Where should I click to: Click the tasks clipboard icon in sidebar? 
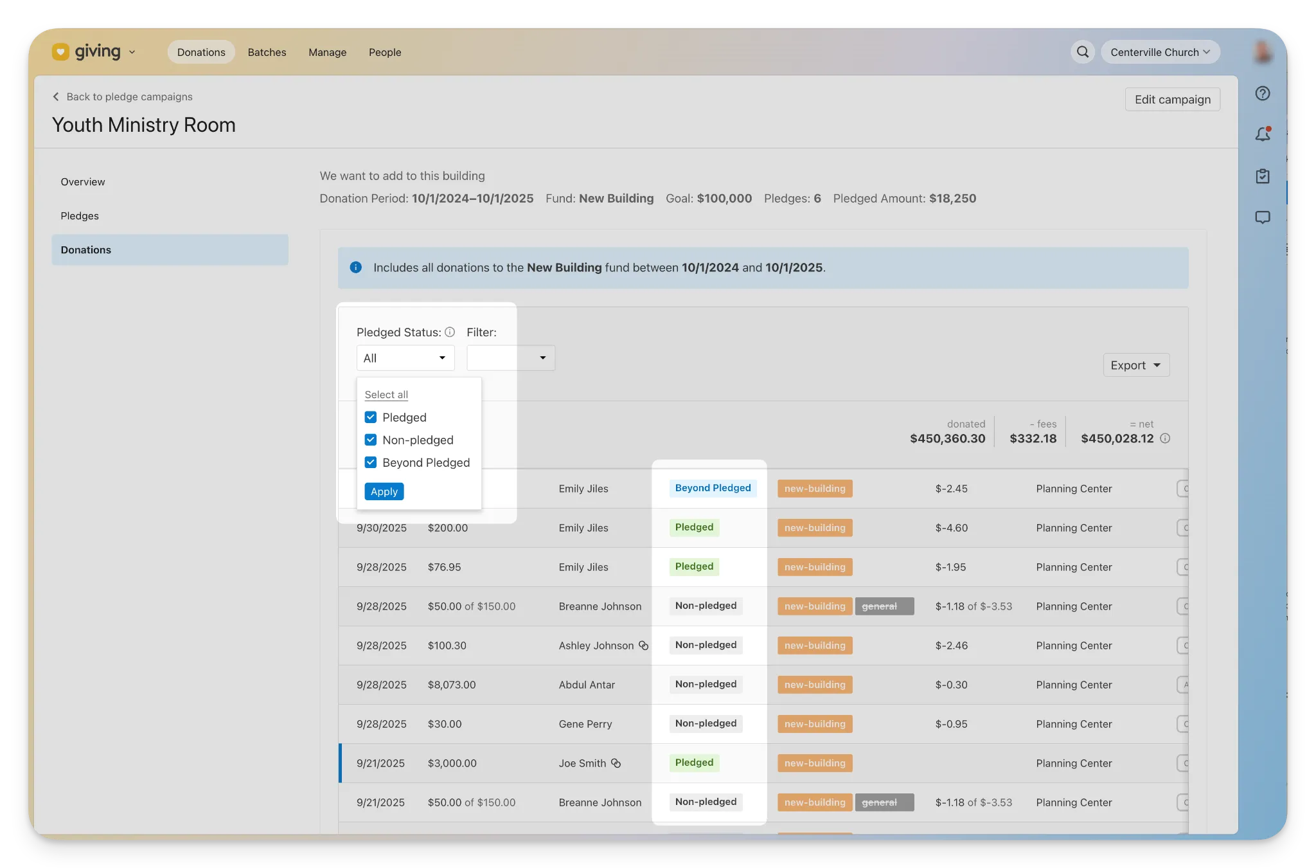click(1263, 176)
